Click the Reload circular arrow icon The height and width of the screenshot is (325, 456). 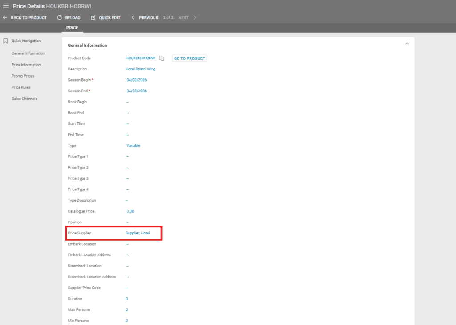[60, 18]
